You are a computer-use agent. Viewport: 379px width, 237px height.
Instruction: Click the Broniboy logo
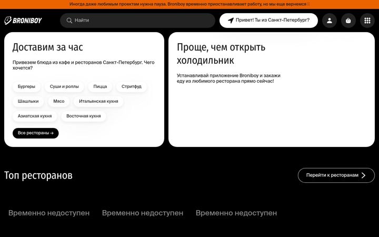23,21
